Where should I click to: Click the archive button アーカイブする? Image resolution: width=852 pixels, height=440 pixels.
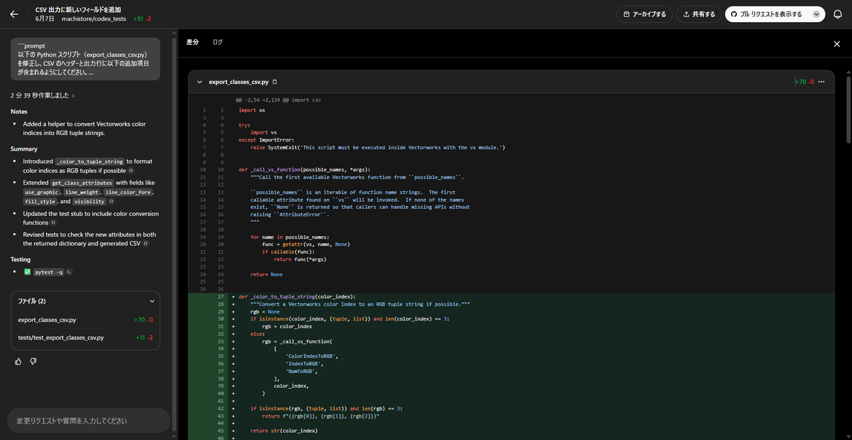click(645, 14)
